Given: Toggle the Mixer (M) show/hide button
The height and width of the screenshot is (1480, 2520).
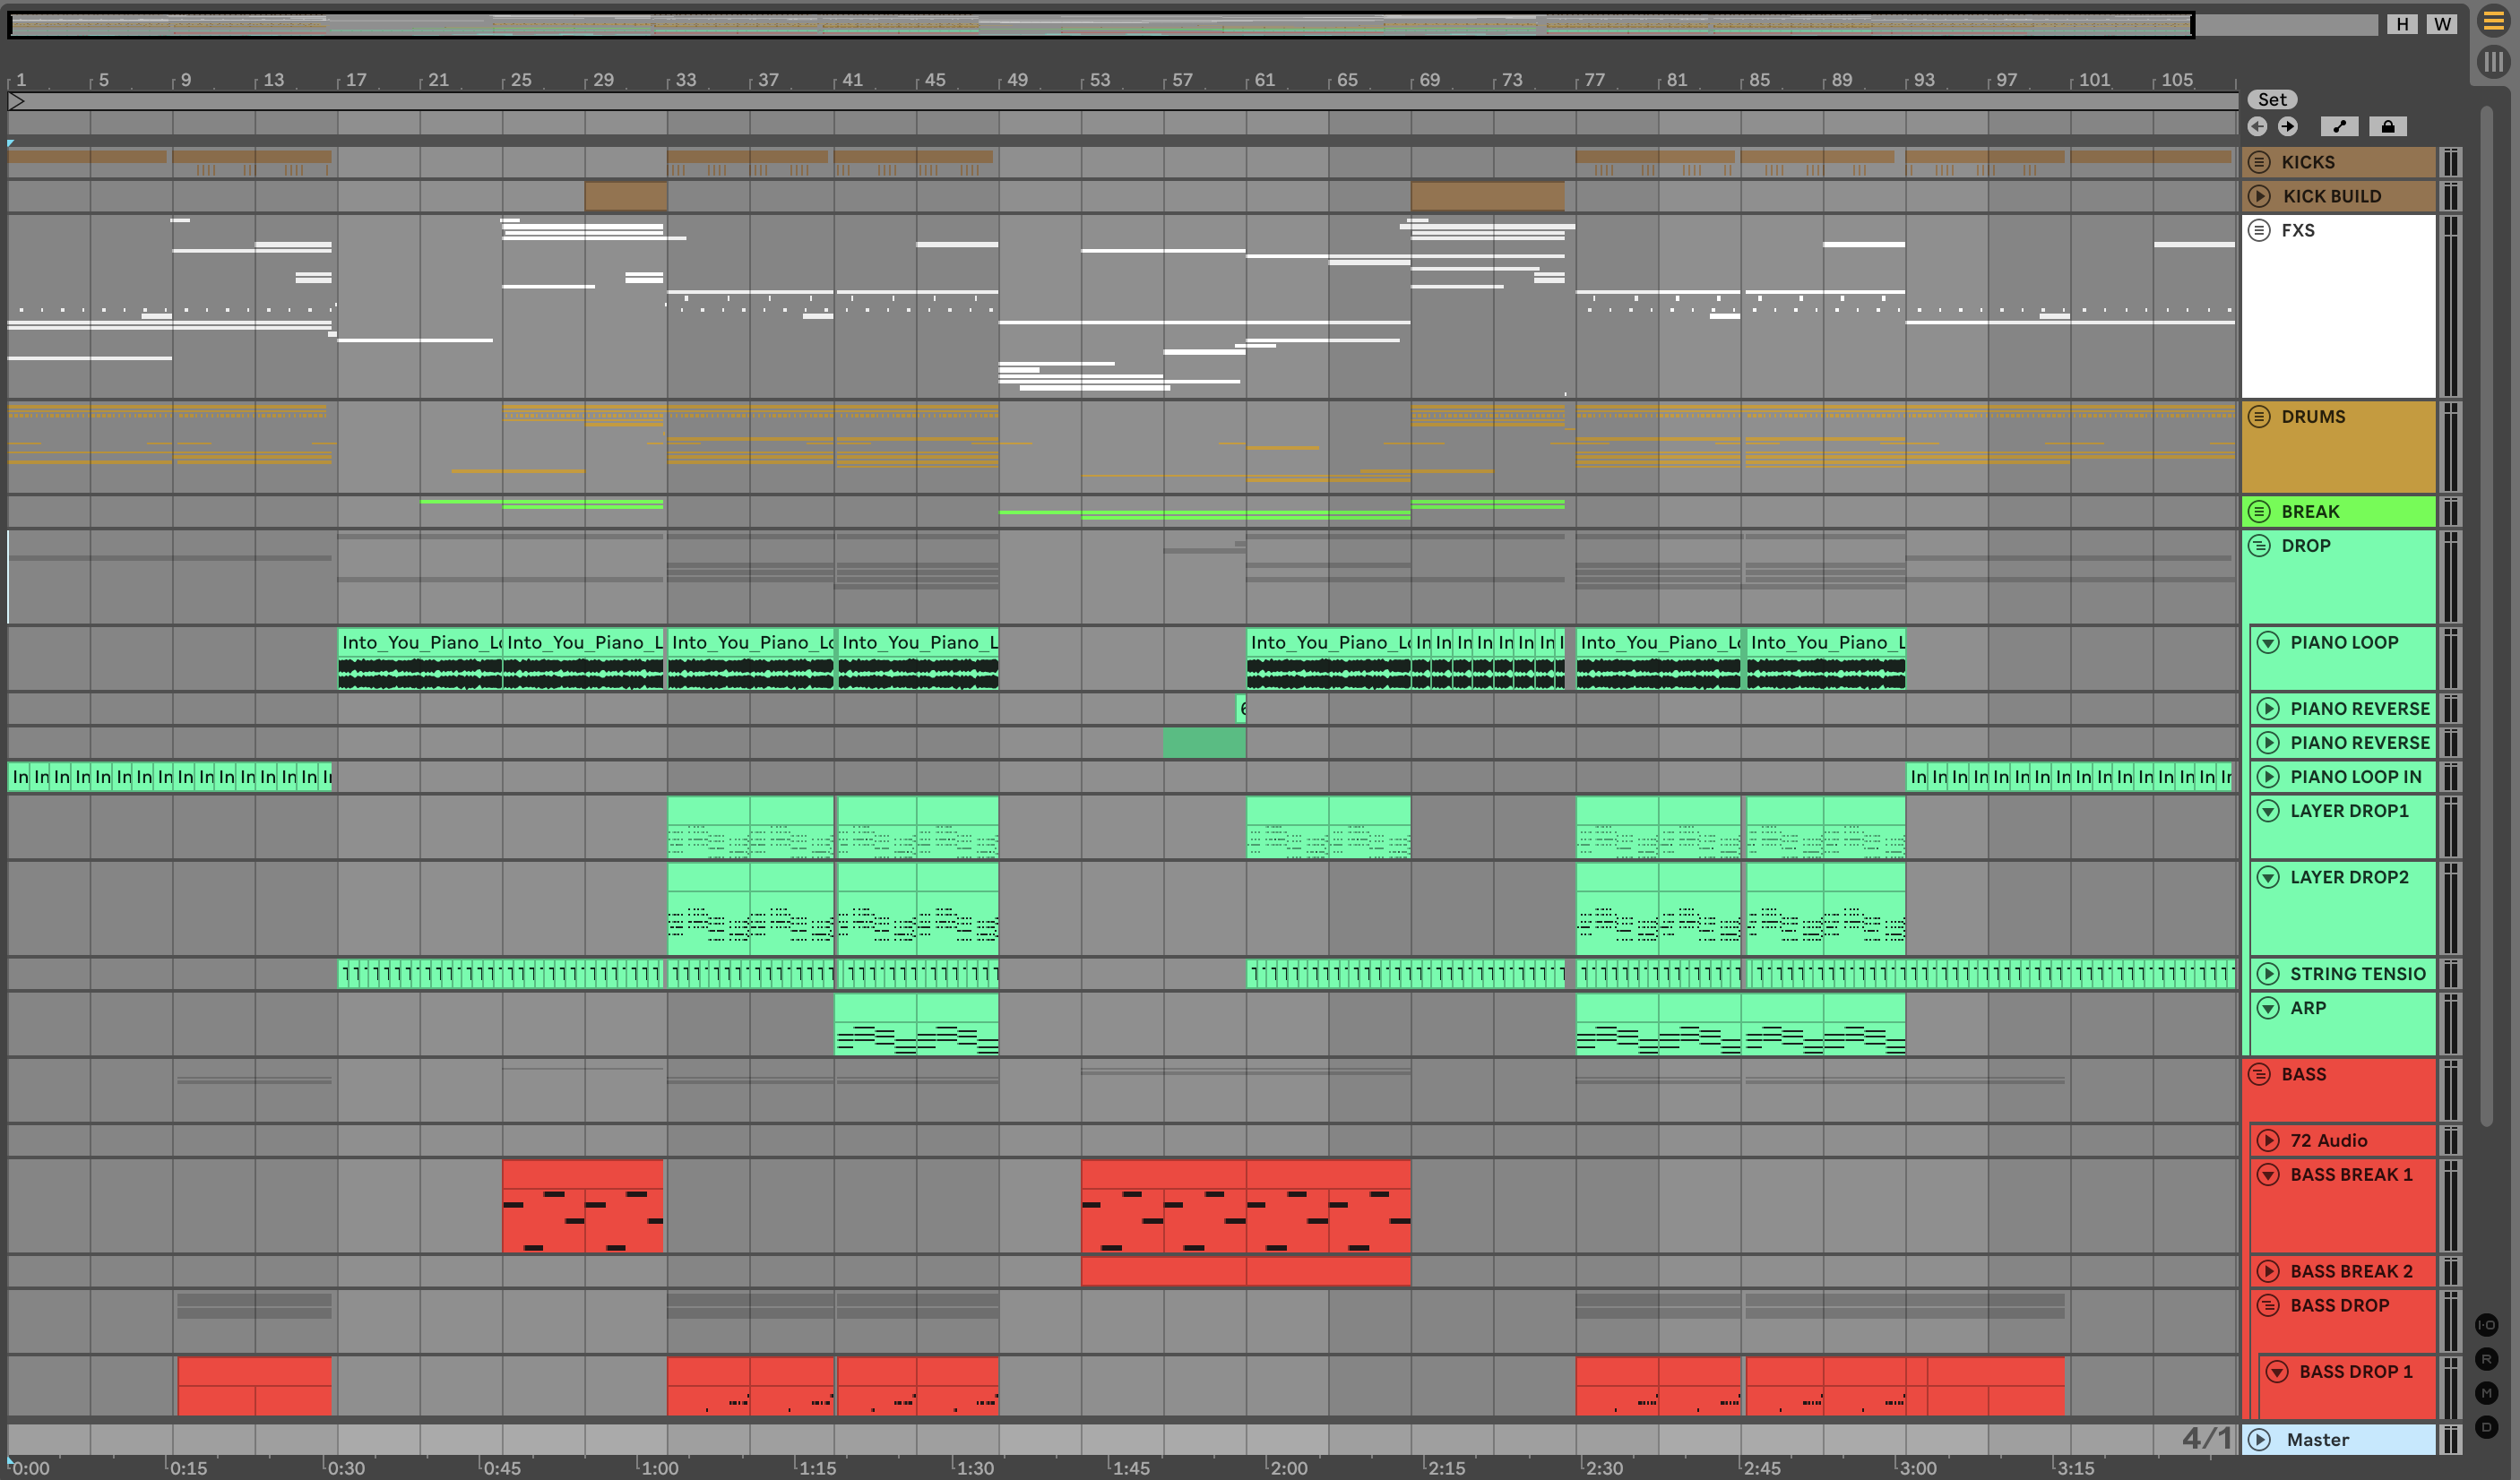Looking at the screenshot, I should click(2486, 1393).
